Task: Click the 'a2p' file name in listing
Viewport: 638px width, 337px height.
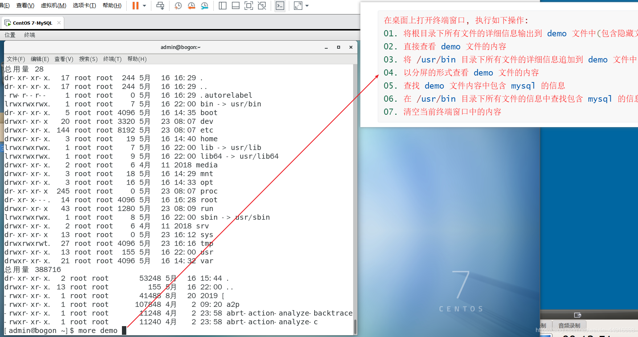Action: [233, 304]
